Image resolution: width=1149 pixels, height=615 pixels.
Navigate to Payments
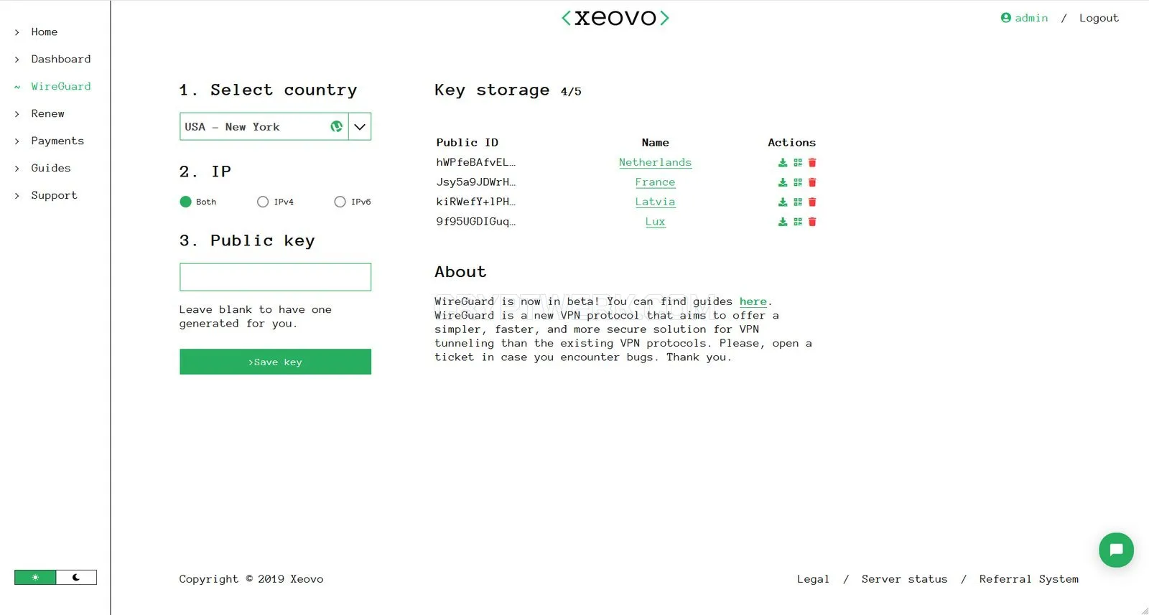pos(57,141)
